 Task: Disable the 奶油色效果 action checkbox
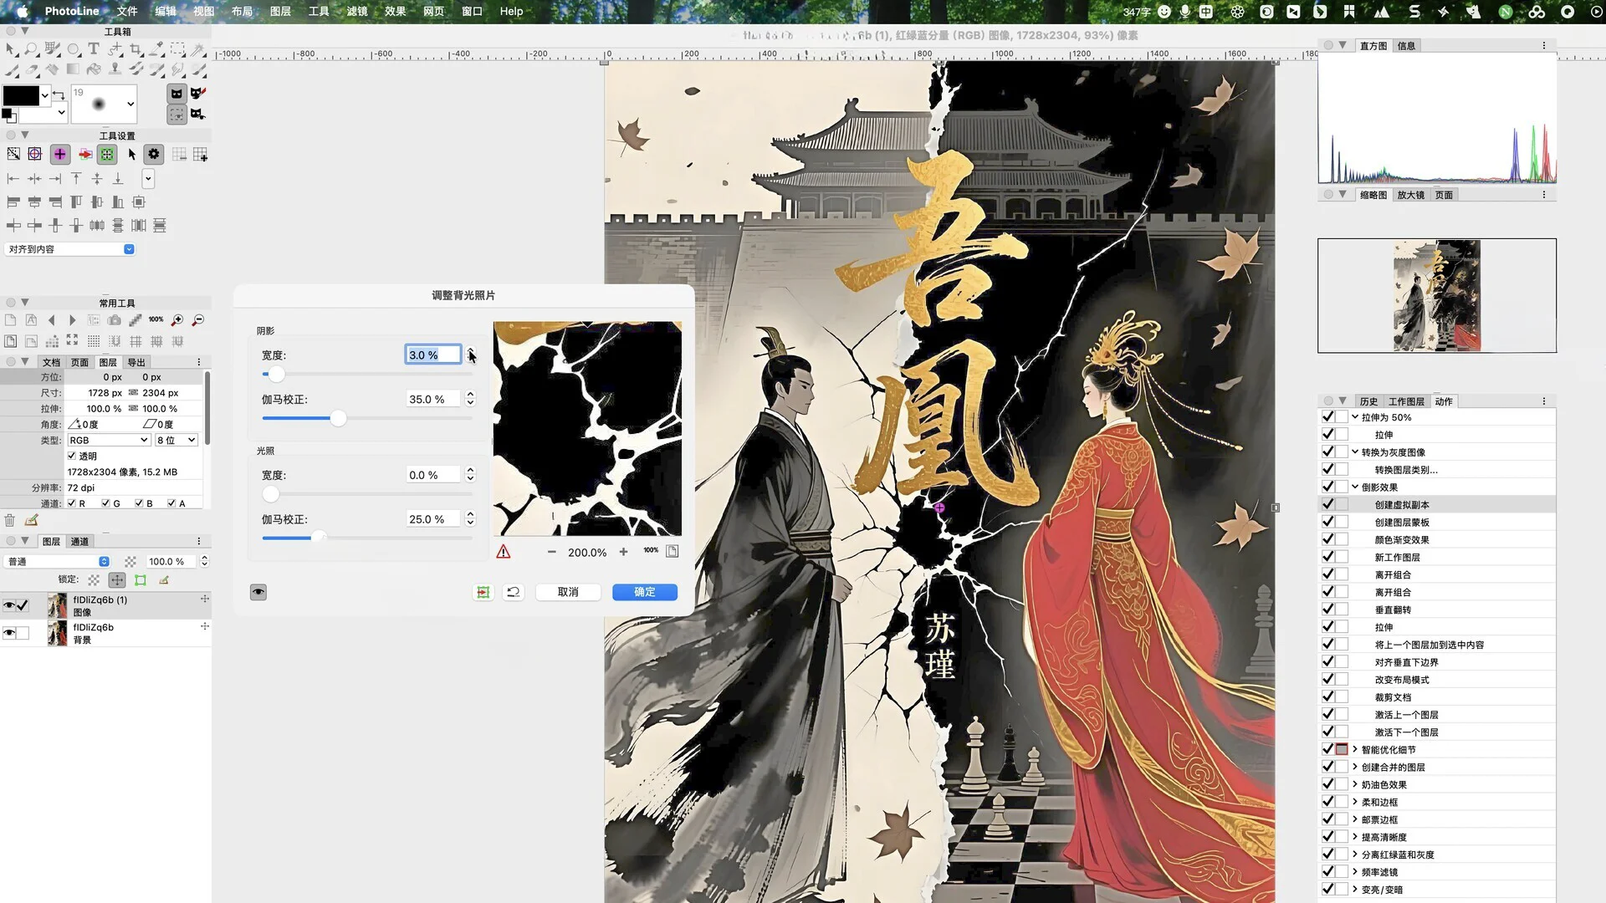point(1327,784)
